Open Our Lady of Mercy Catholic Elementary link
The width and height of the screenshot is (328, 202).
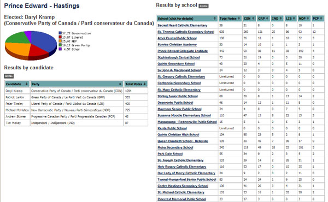[x=186, y=173]
